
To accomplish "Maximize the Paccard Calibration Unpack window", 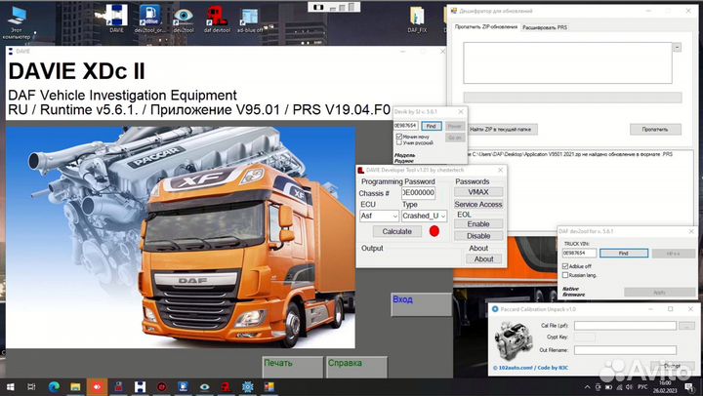I will tap(670, 309).
